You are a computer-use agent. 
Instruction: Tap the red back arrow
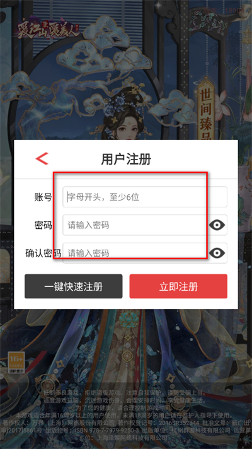(42, 158)
